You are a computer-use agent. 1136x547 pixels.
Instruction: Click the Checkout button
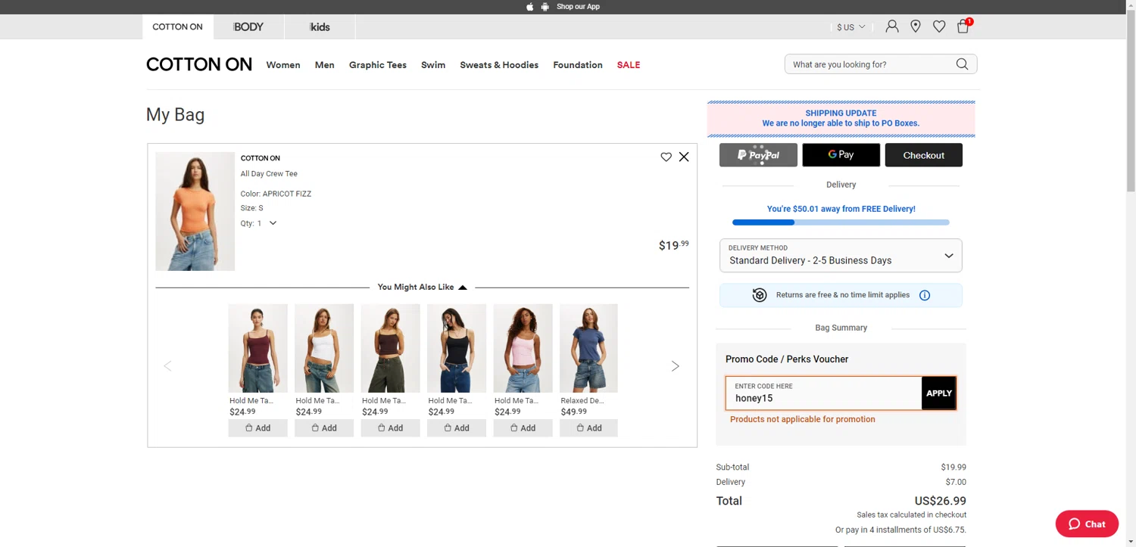click(x=924, y=155)
